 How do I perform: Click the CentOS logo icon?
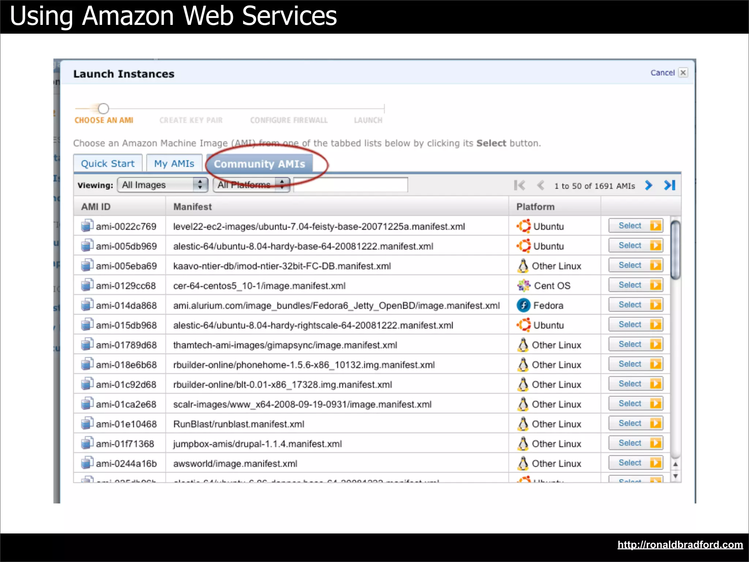click(524, 285)
